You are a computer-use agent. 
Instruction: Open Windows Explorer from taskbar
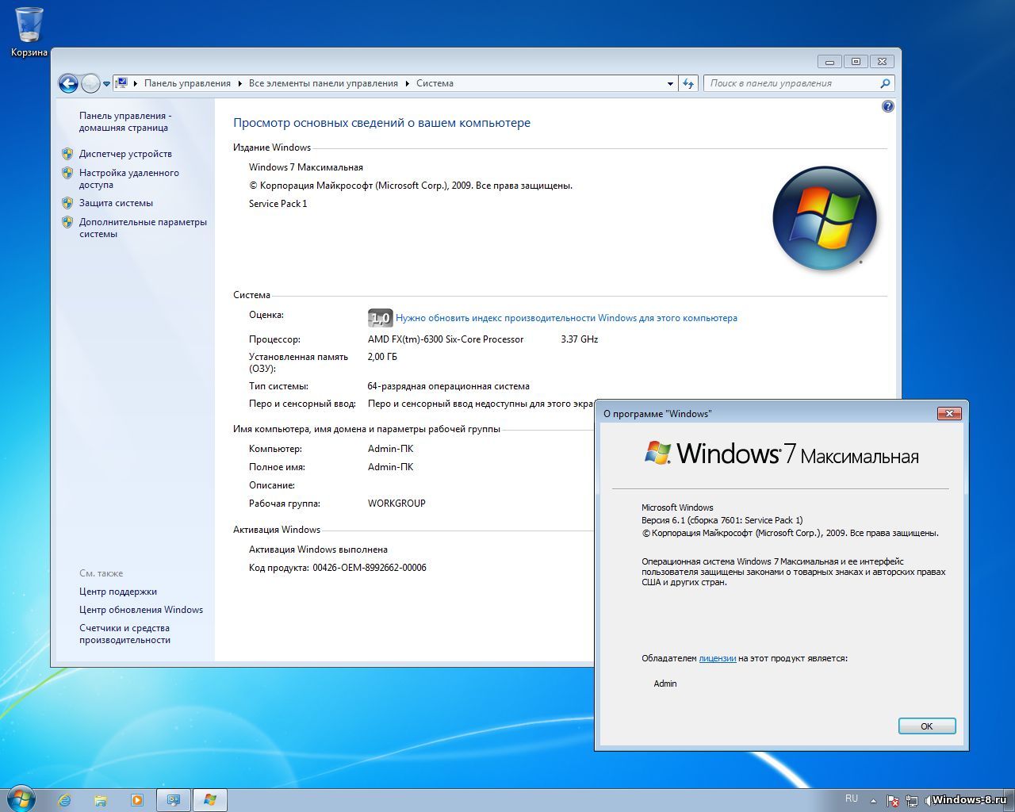[101, 800]
